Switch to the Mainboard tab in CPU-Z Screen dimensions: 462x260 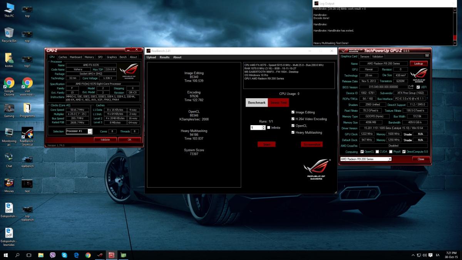(x=75, y=57)
